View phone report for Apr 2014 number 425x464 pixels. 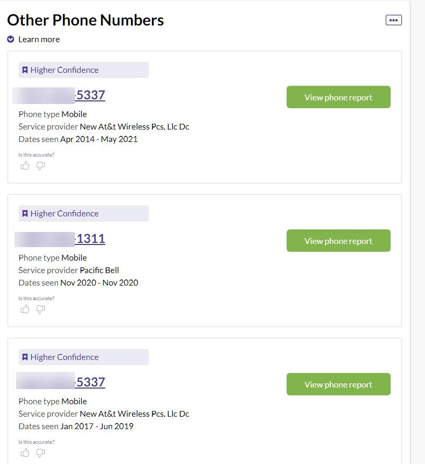[x=338, y=97]
